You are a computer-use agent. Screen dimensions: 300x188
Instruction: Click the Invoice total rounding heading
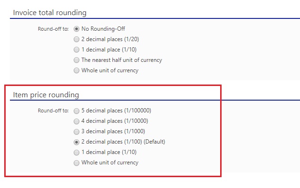(50, 13)
